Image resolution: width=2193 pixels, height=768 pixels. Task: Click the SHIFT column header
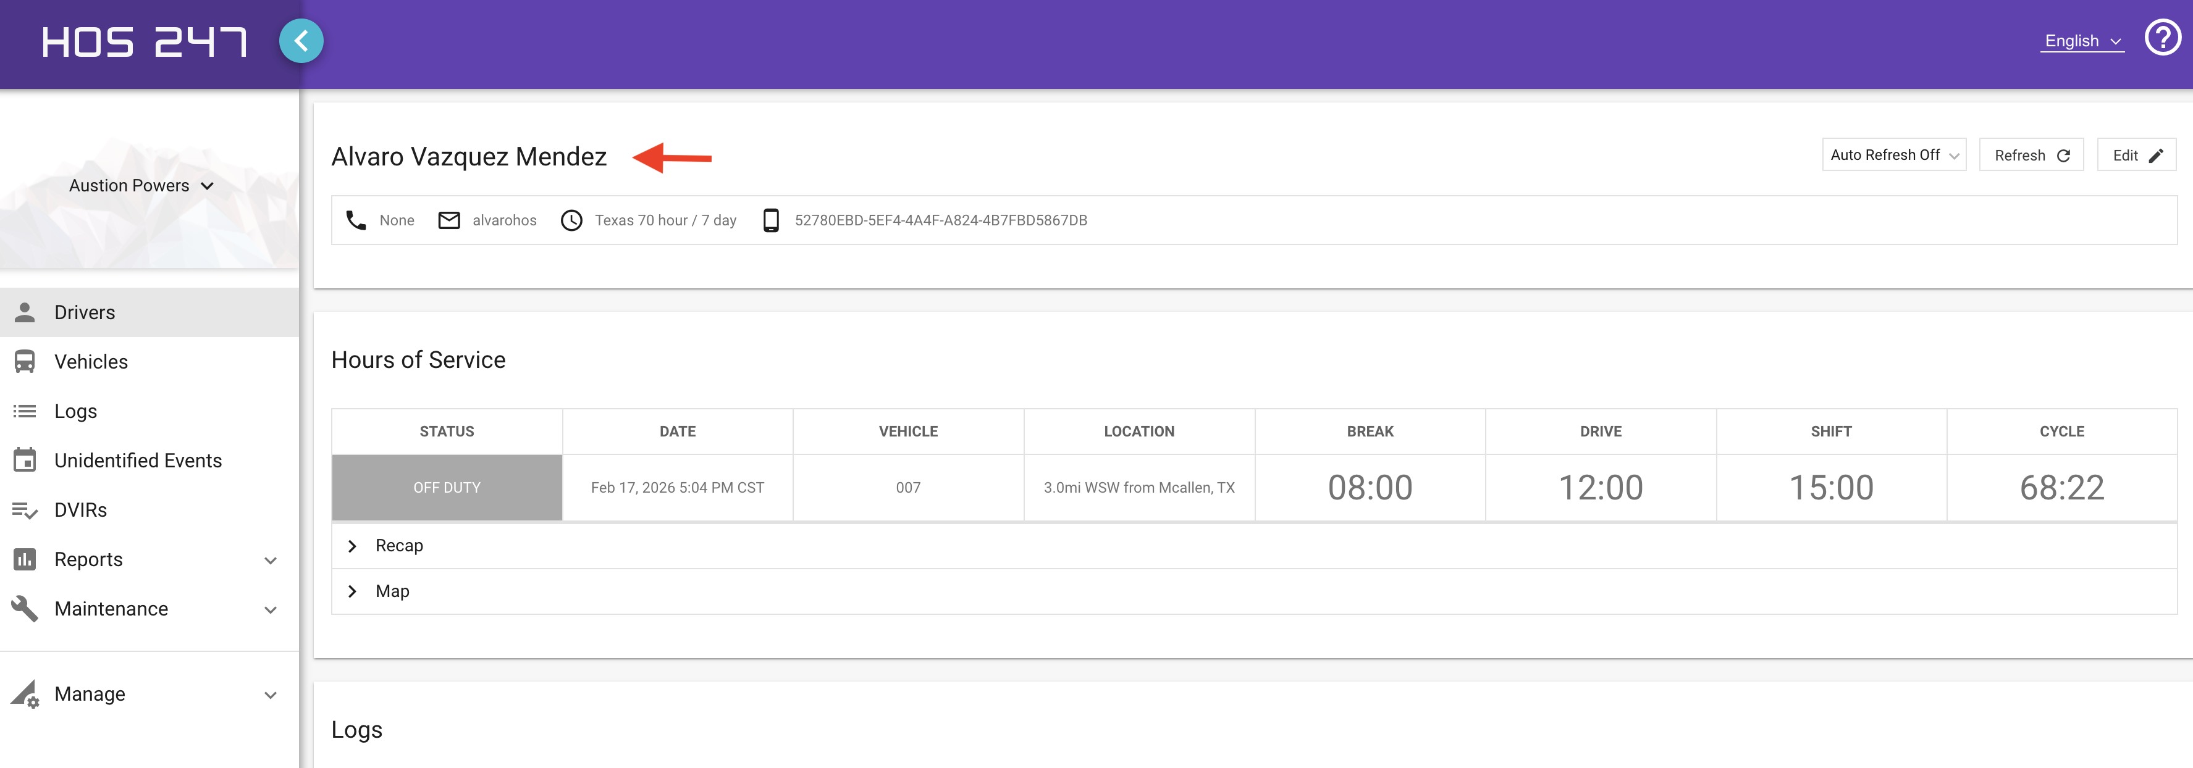tap(1831, 431)
